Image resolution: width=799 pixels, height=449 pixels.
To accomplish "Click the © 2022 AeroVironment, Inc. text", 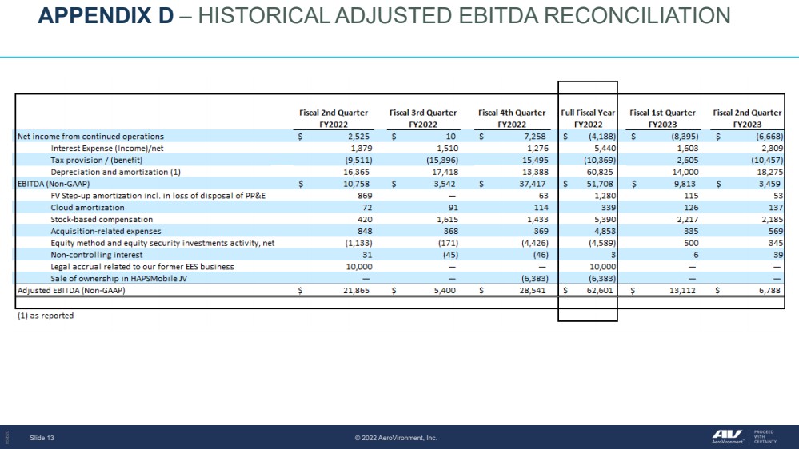I will point(396,438).
